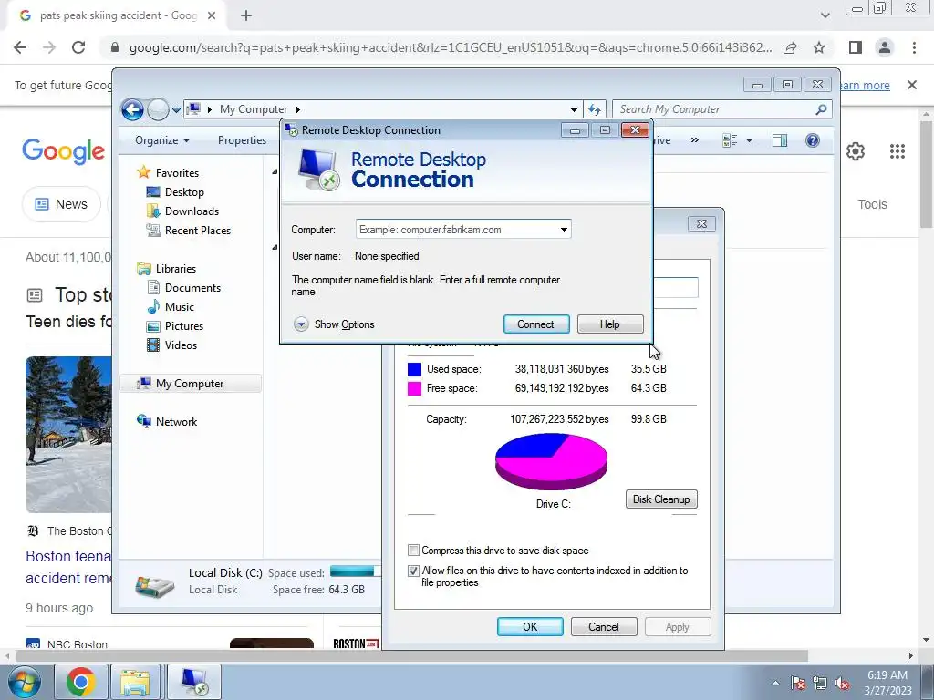
Task: Expand explorer recent pages arrow beside back button
Action: click(x=176, y=110)
